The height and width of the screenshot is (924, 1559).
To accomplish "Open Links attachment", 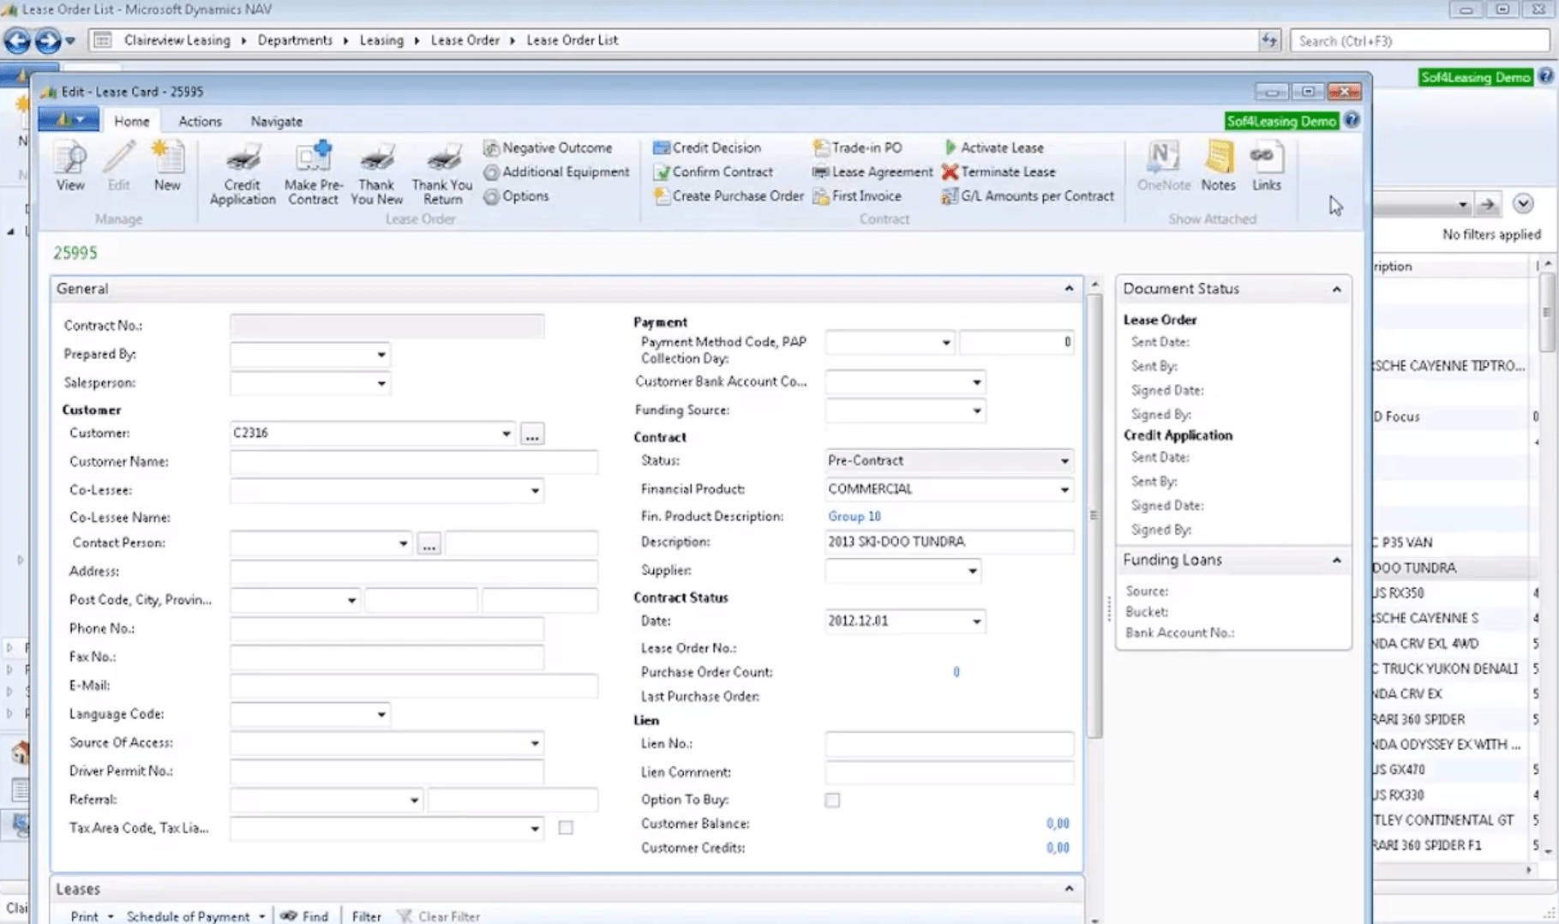I will [1266, 167].
